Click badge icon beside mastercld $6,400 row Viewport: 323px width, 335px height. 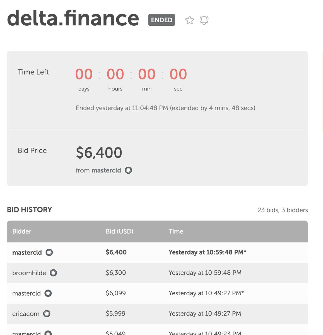tap(49, 252)
